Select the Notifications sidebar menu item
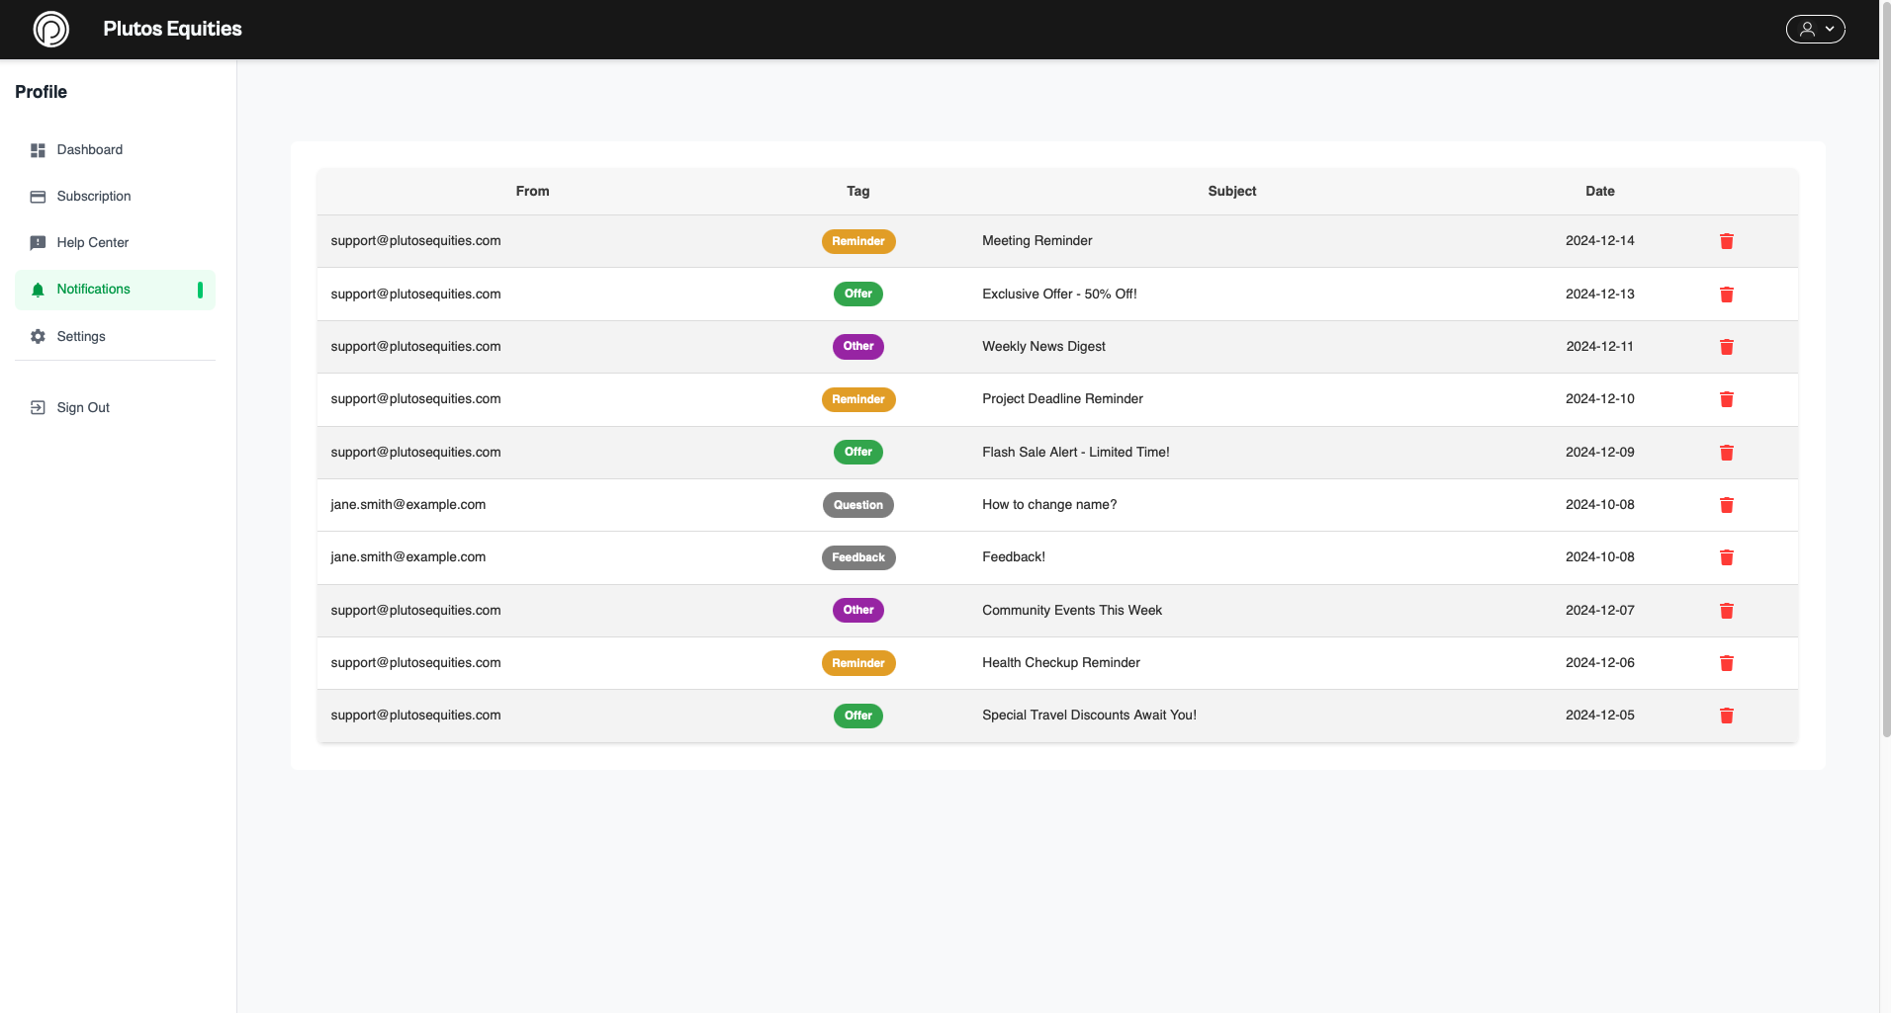Viewport: 1891px width, 1013px height. tap(94, 289)
